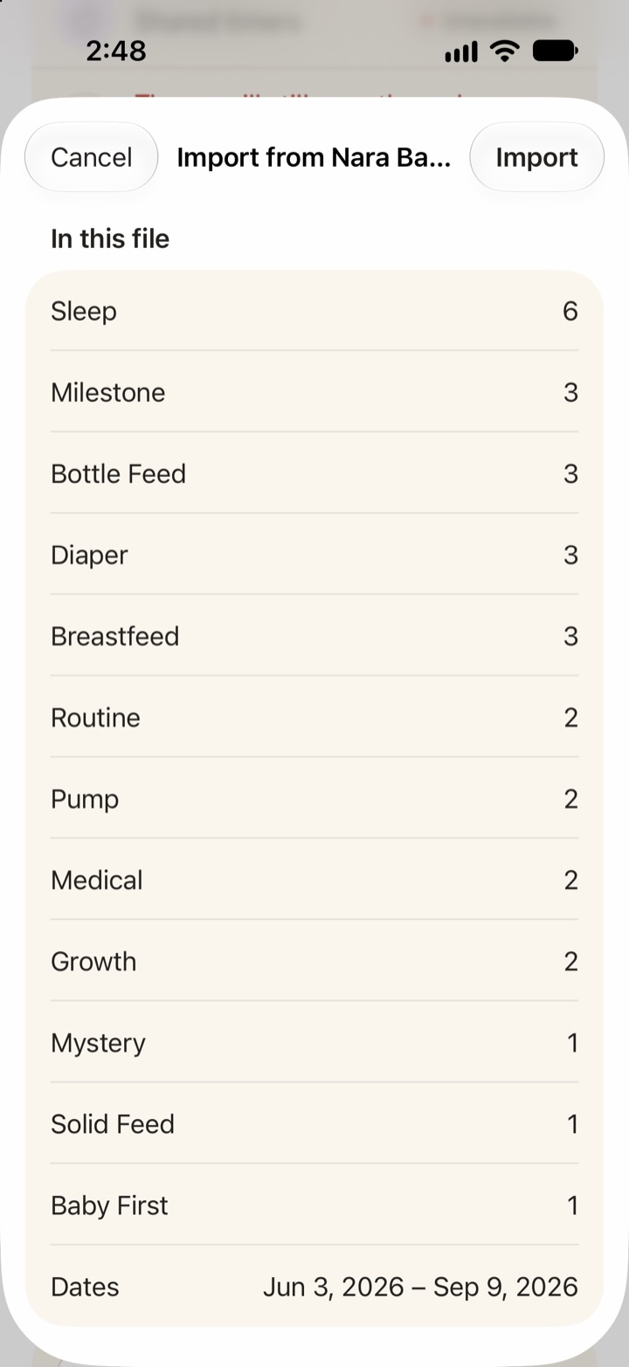
Task: Select the Baby First row
Action: click(314, 1205)
